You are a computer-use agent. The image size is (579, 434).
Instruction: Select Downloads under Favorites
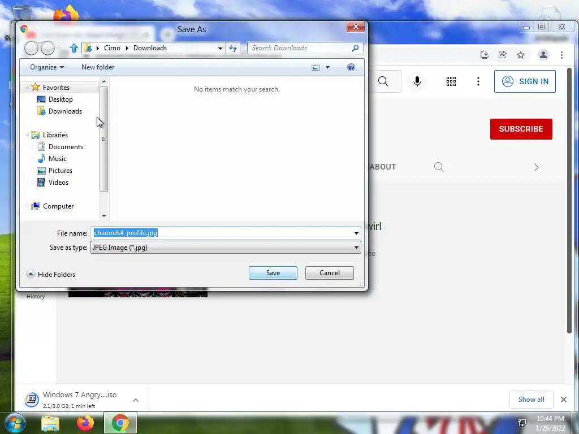point(65,111)
